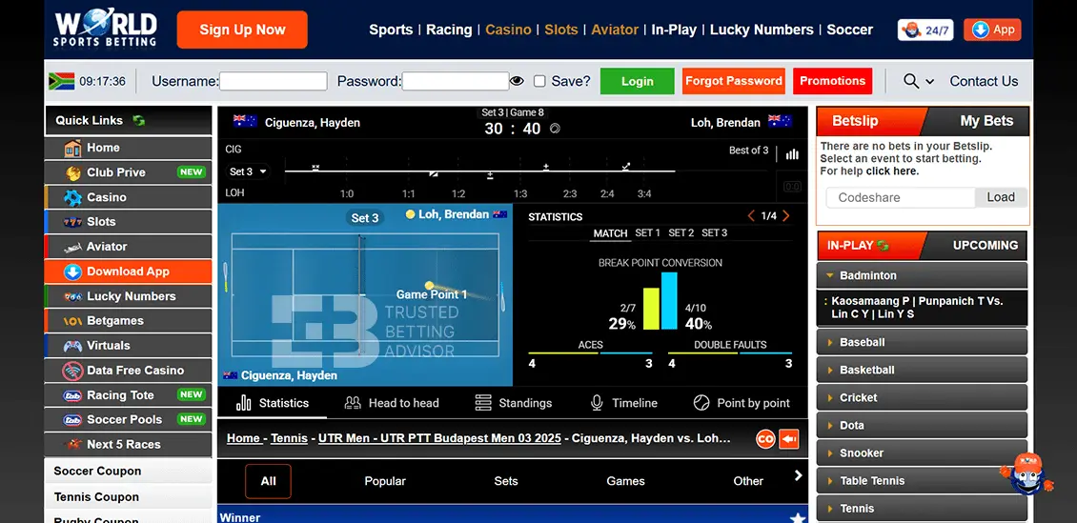1077x523 pixels.
Task: Open Home from Quick Links
Action: click(x=128, y=148)
